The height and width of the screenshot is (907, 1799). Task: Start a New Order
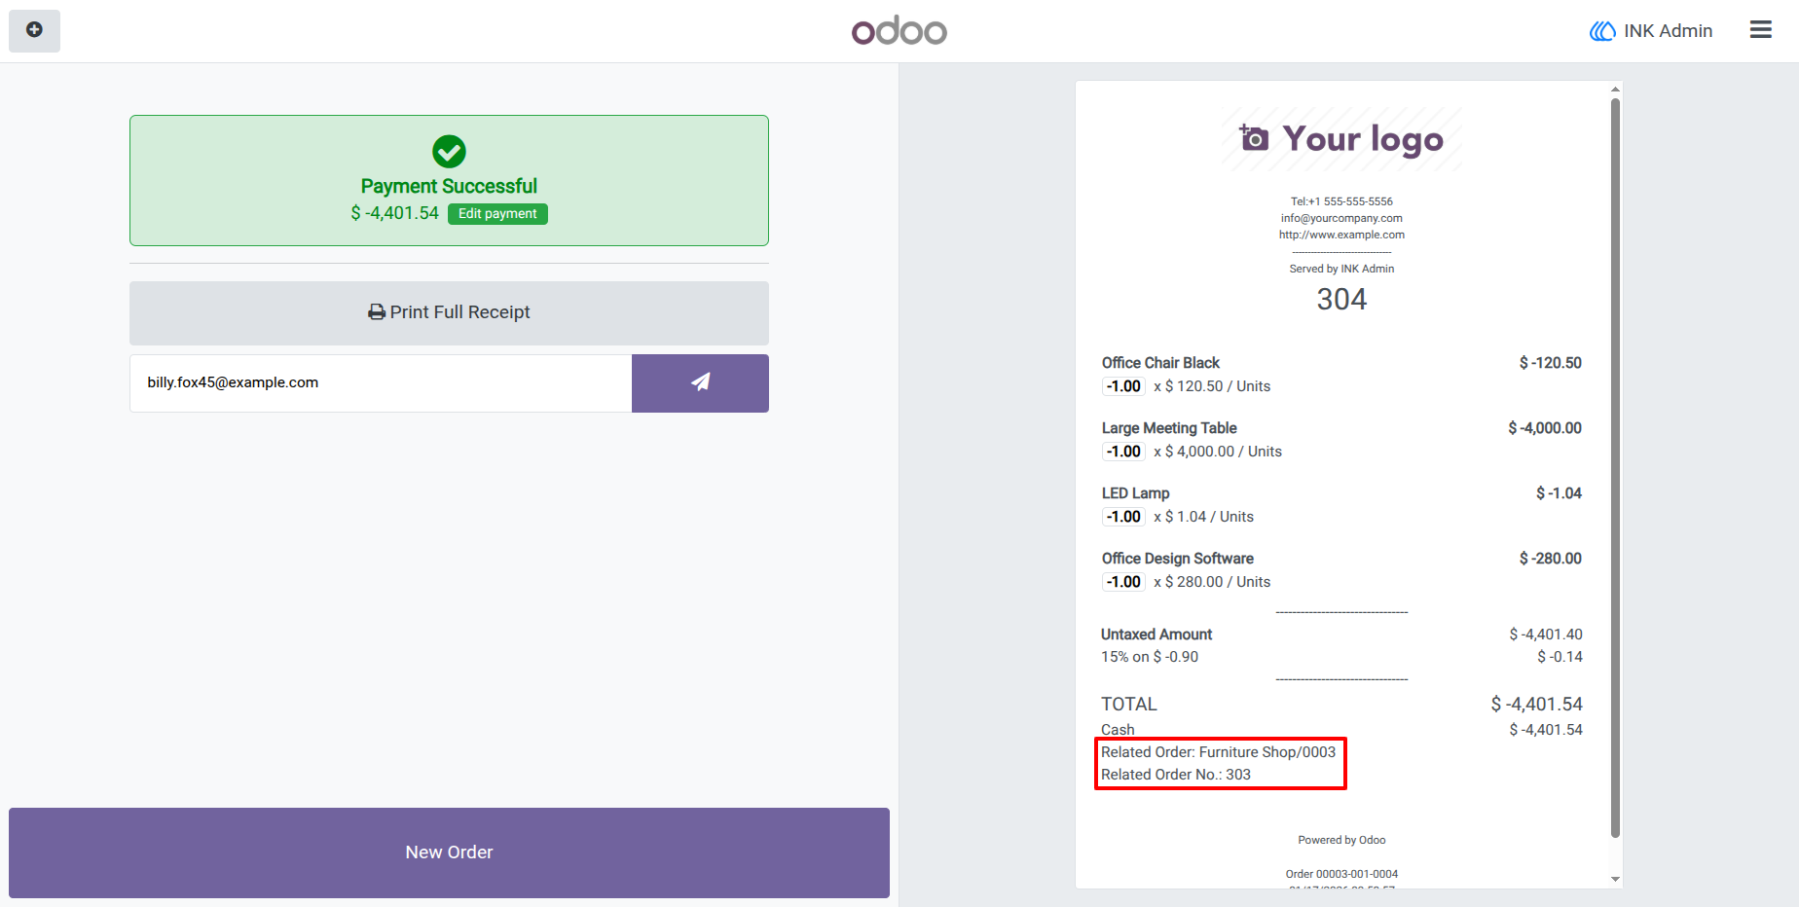(x=449, y=853)
